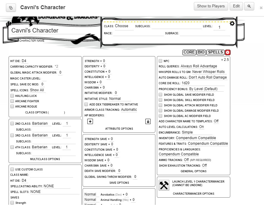The height and width of the screenshot is (205, 264).
Task: Check Show Global Damage Modifier Field
Action: 160,110
